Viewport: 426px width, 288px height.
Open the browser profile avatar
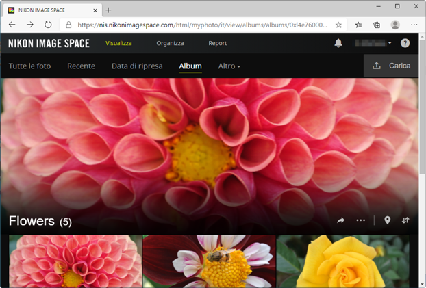[395, 25]
